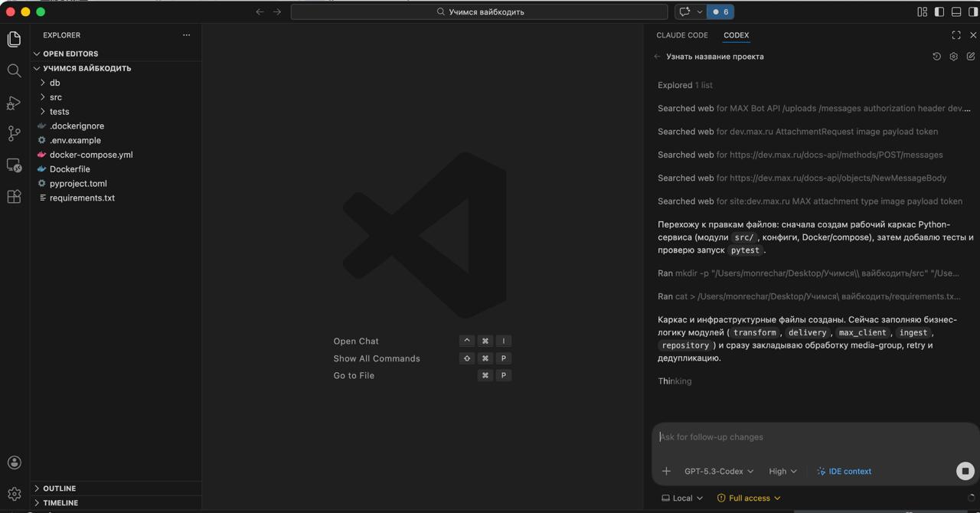The width and height of the screenshot is (980, 513).
Task: Expand the TIMELINE section
Action: [116, 503]
